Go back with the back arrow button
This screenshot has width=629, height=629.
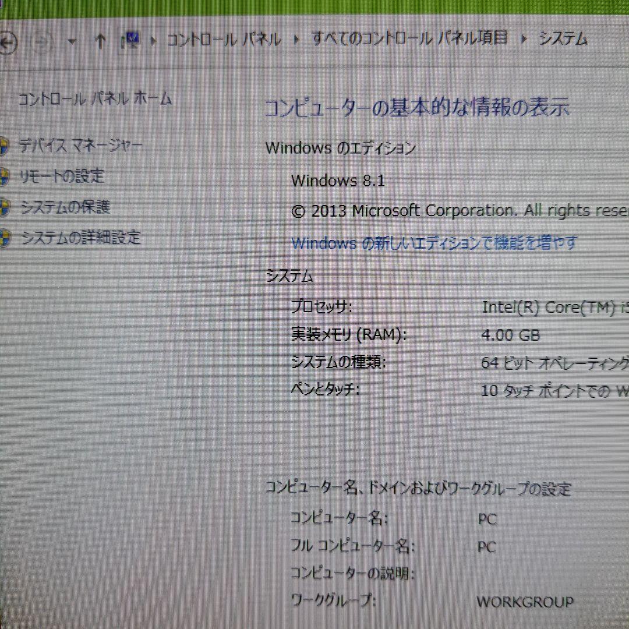(7, 42)
